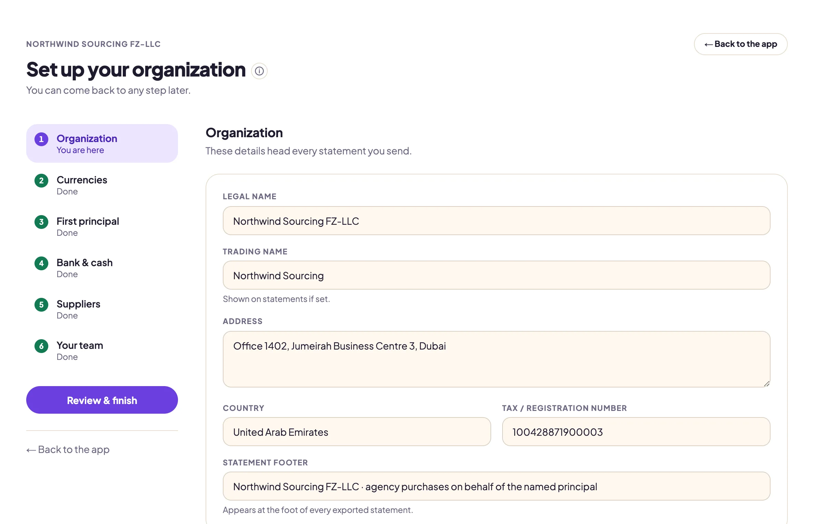Click the step 1 number badge
The height and width of the screenshot is (524, 814).
coord(41,139)
